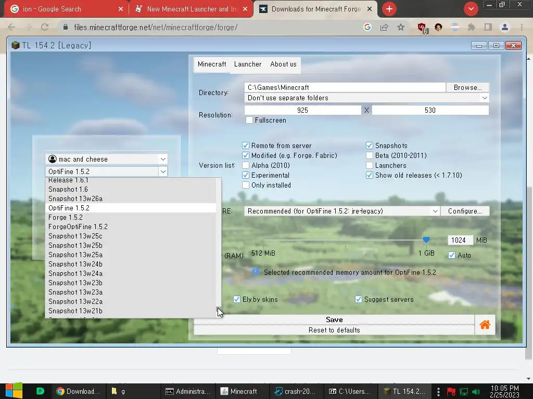
Task: Click the green chat app taskbar icon
Action: click(40, 391)
